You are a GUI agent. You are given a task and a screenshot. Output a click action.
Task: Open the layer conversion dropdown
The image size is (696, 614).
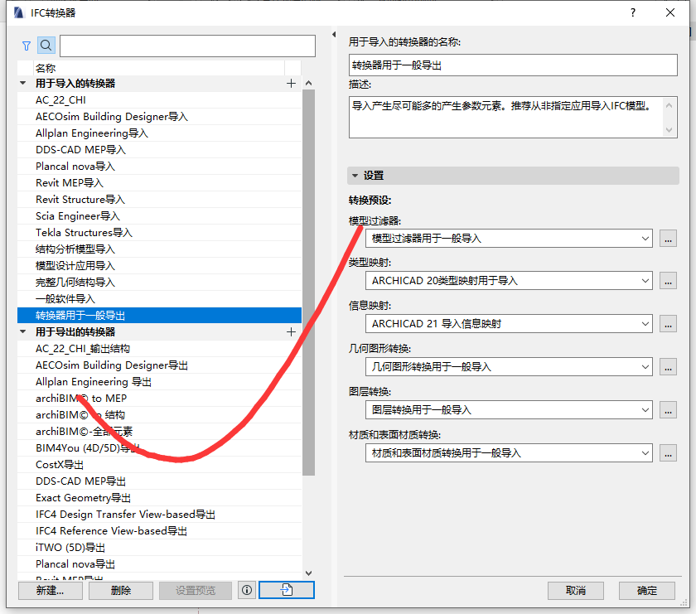pos(509,410)
